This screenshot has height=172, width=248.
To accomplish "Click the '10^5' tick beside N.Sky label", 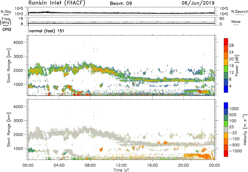I will point(19,9).
